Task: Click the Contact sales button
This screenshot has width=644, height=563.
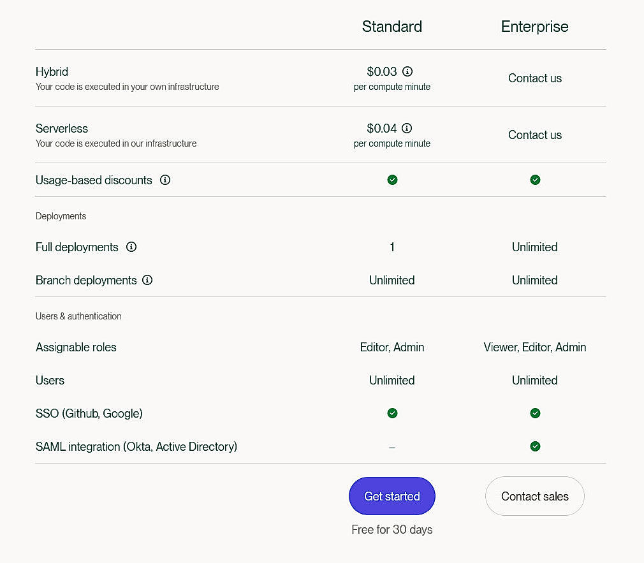Action: click(x=534, y=496)
